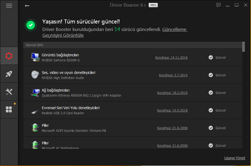Click the green all-up-to-date checkmark badge

(31, 25)
